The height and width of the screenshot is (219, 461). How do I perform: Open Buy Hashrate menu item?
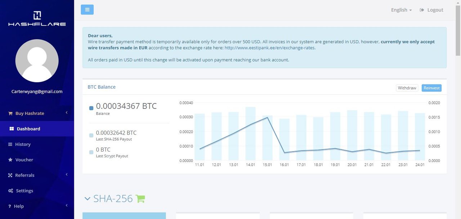[x=37, y=113]
